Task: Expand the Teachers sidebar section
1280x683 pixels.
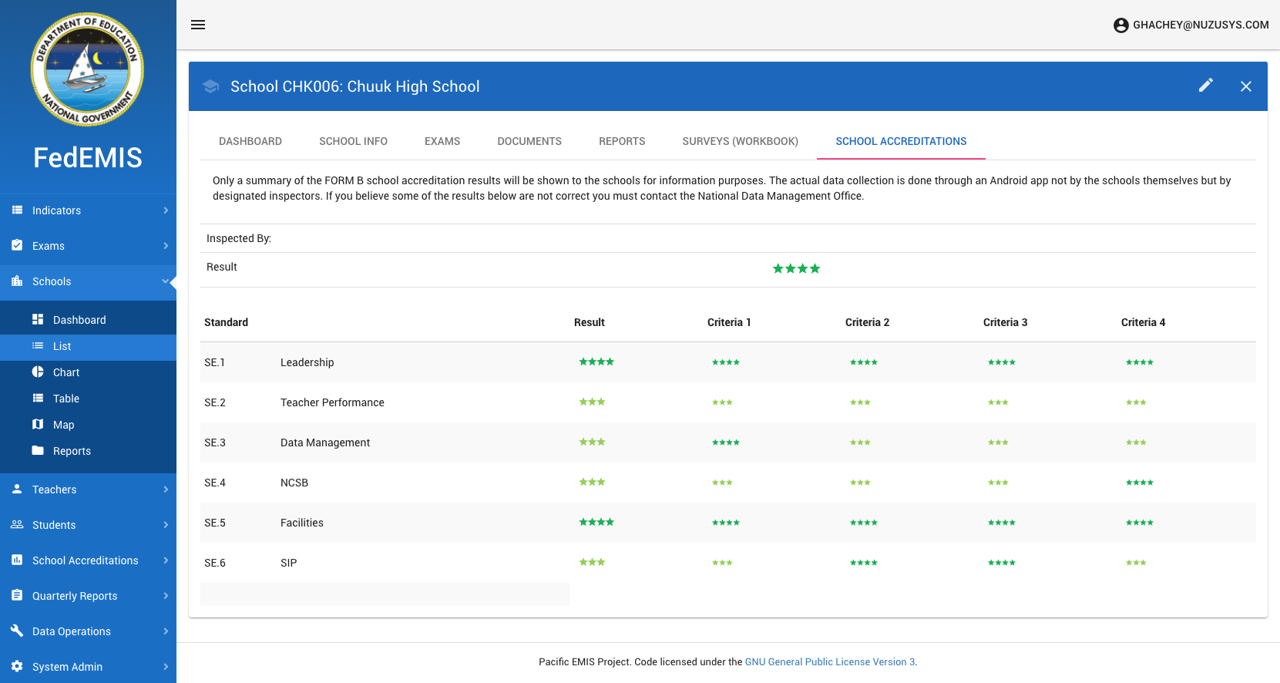Action: (88, 490)
